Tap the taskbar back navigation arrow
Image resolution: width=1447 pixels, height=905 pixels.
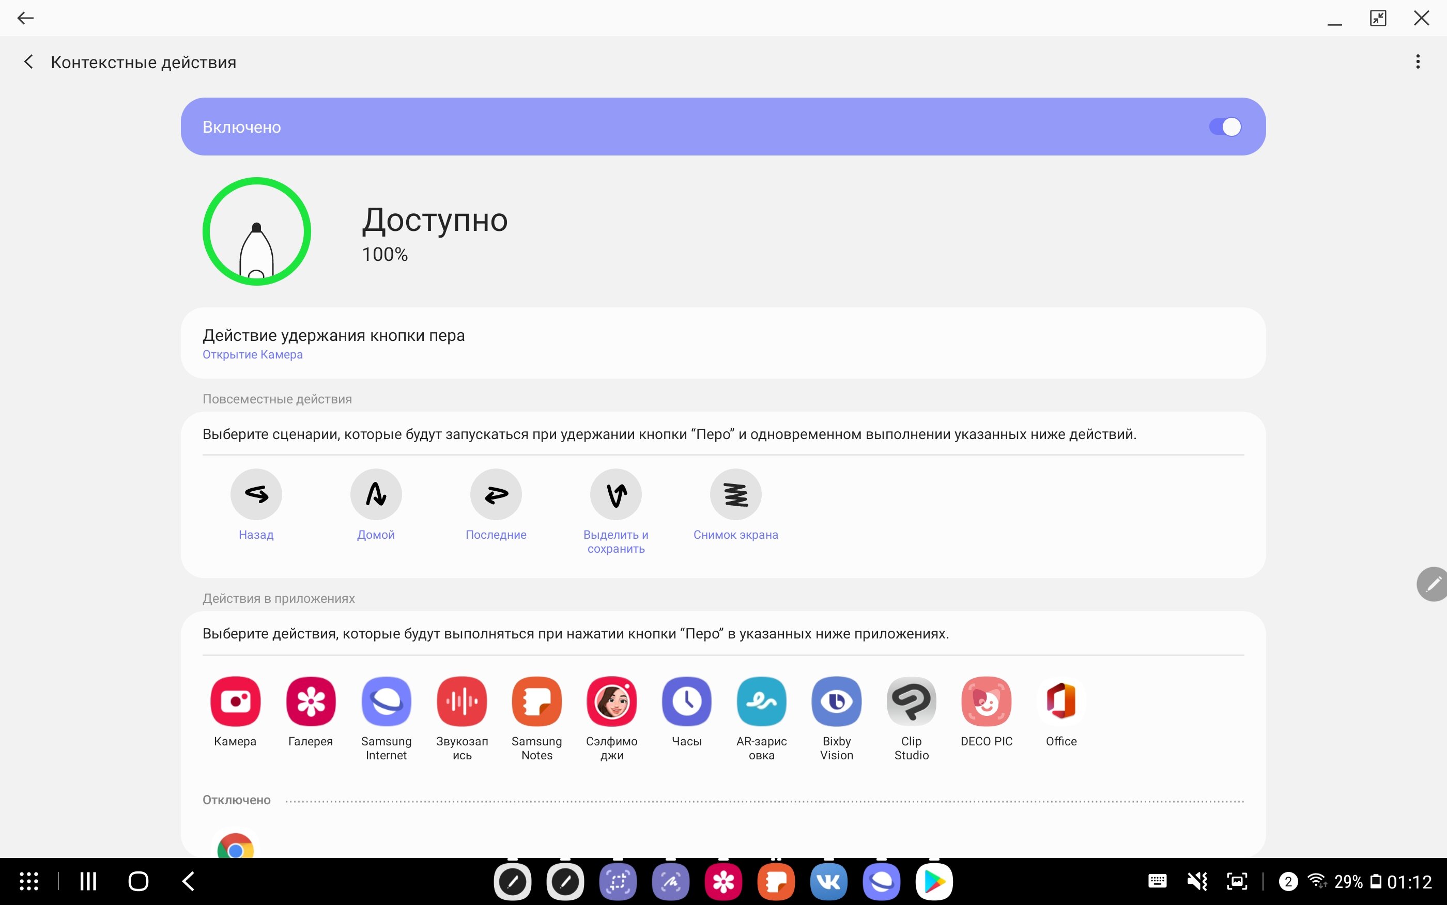pyautogui.click(x=188, y=881)
